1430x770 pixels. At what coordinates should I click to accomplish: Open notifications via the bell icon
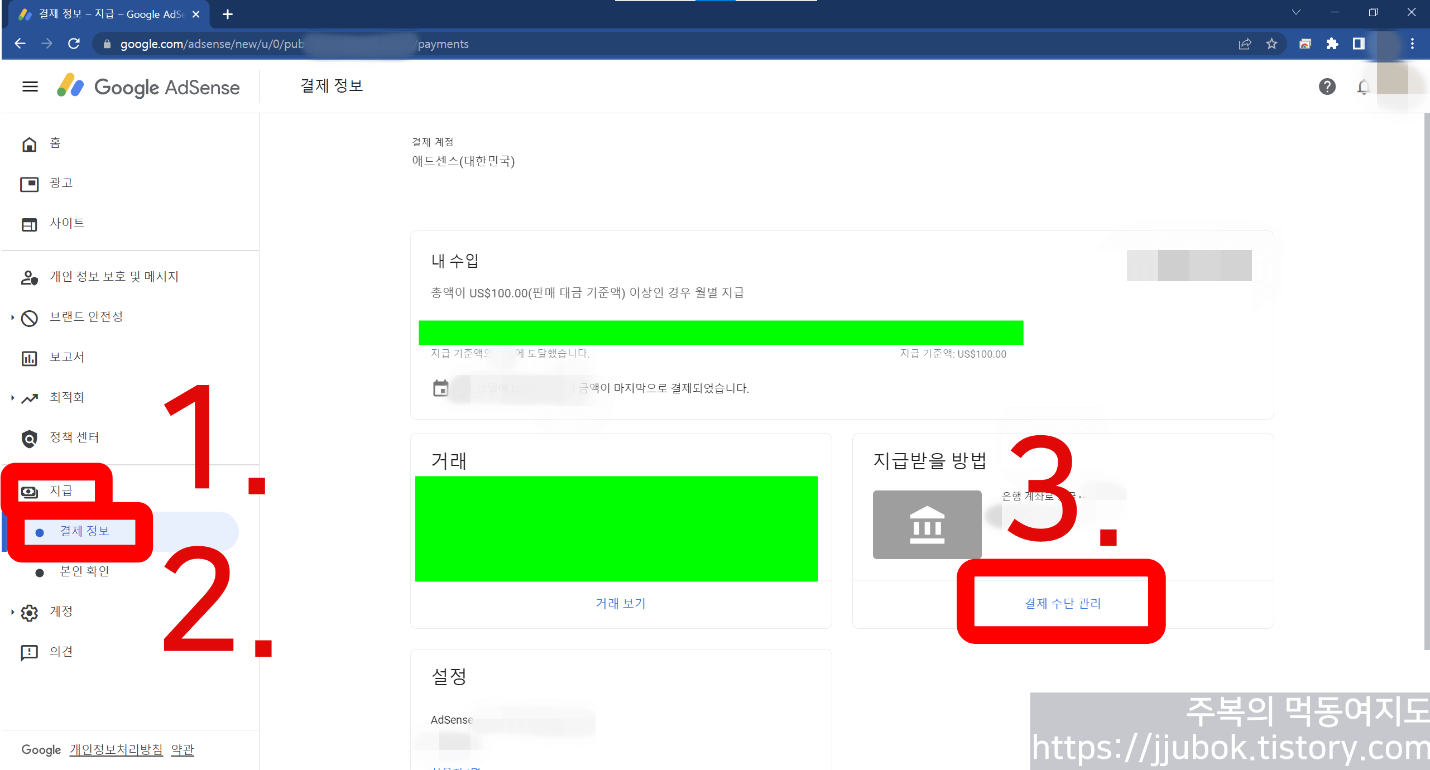coord(1364,86)
